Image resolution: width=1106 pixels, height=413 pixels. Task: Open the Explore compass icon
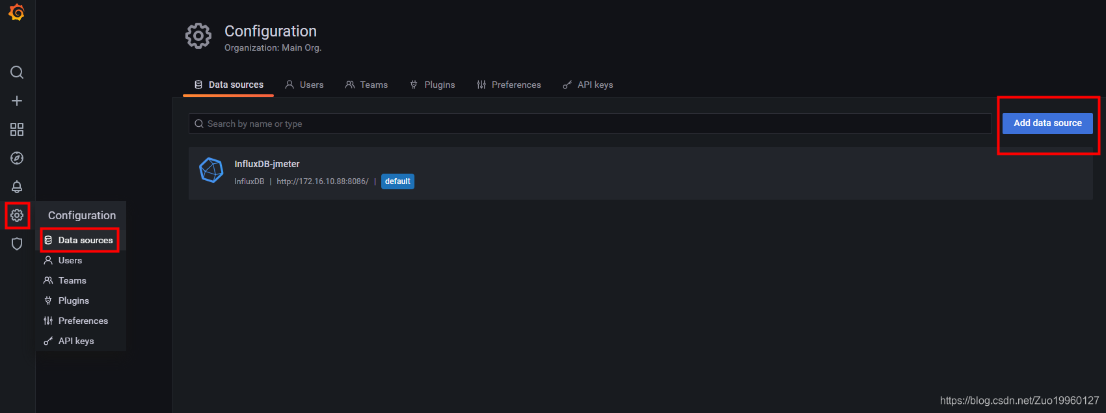pyautogui.click(x=17, y=158)
